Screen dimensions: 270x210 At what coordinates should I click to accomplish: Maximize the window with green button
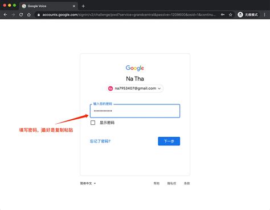[14, 6]
